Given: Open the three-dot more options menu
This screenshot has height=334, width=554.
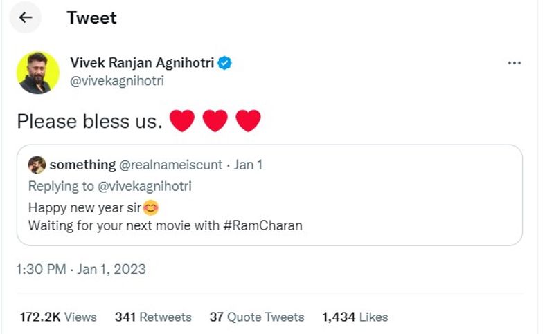Looking at the screenshot, I should [x=514, y=63].
